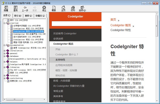
Task: Expand the general tree node
Action: click(5, 53)
